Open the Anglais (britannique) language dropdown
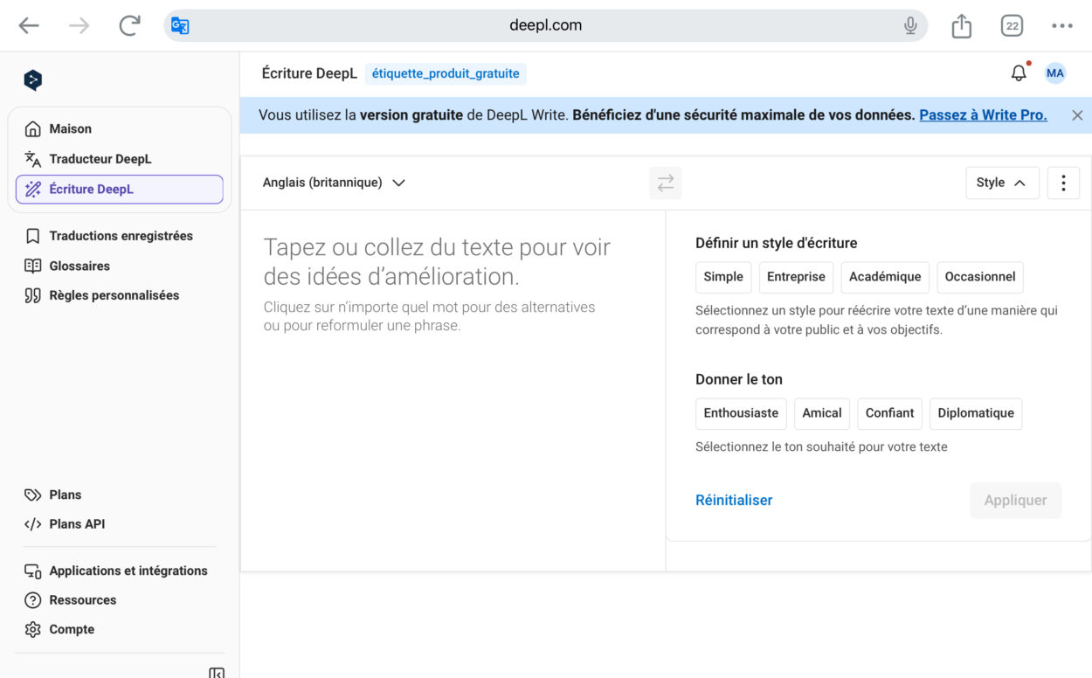This screenshot has height=678, width=1092. click(334, 183)
